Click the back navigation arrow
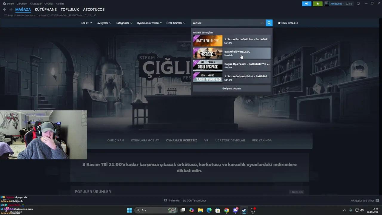The height and width of the screenshot is (215, 382). pos(4,10)
